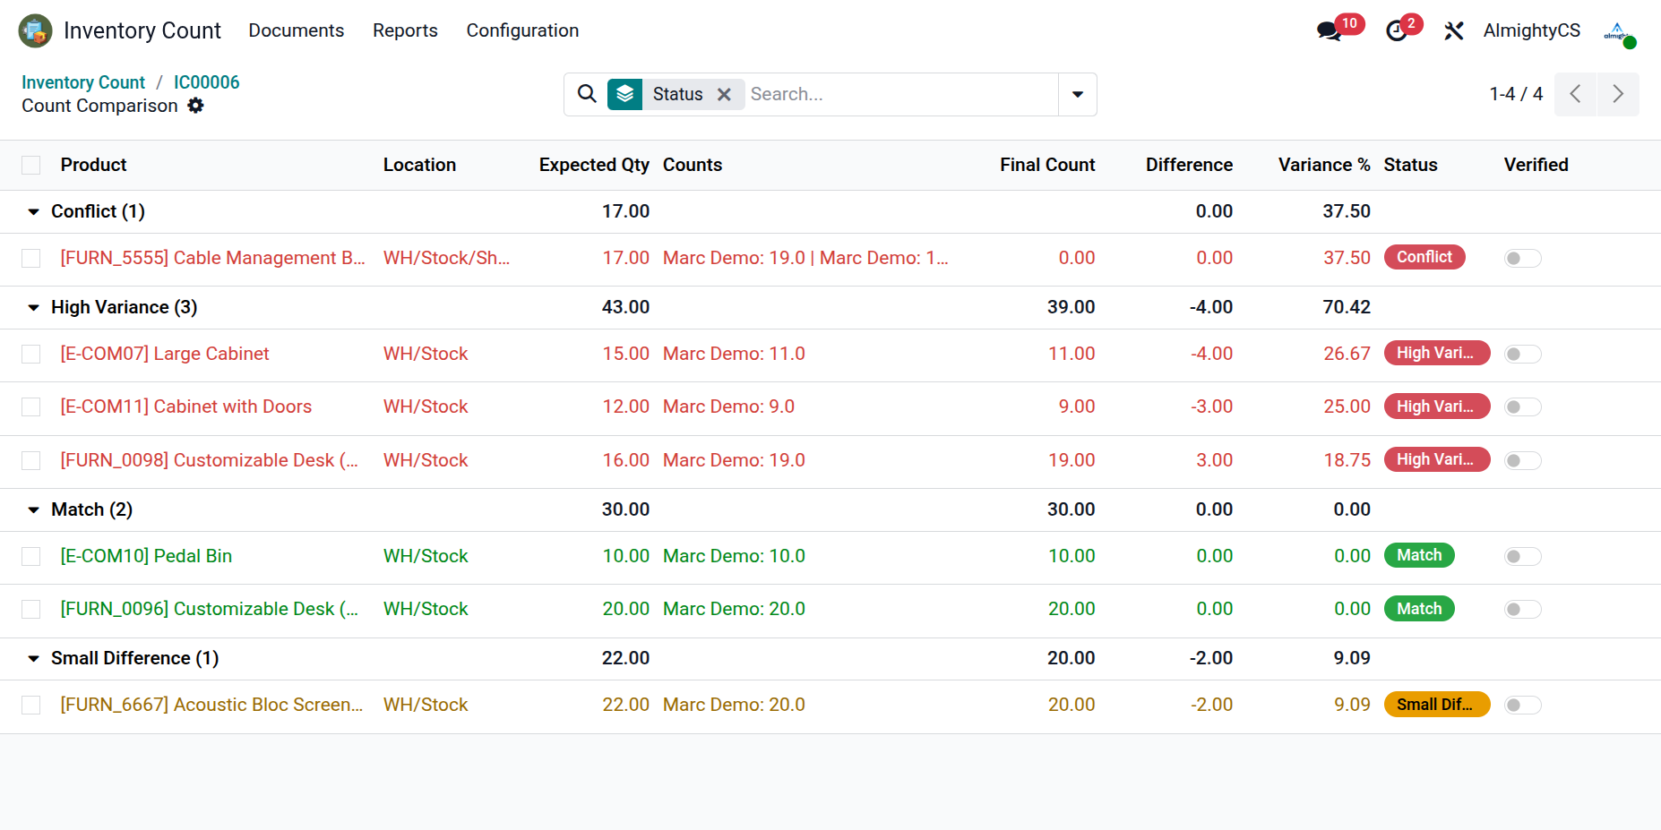The image size is (1661, 830).
Task: Click Pedal Bin's green Match badge
Action: click(x=1419, y=555)
